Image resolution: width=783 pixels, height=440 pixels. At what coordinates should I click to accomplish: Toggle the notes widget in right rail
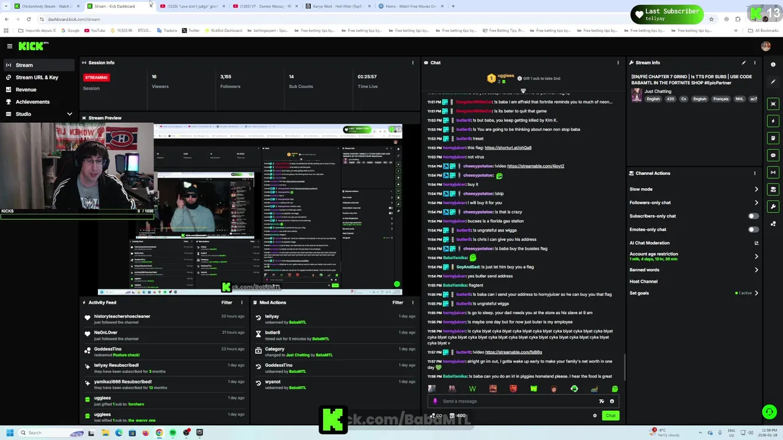click(773, 138)
